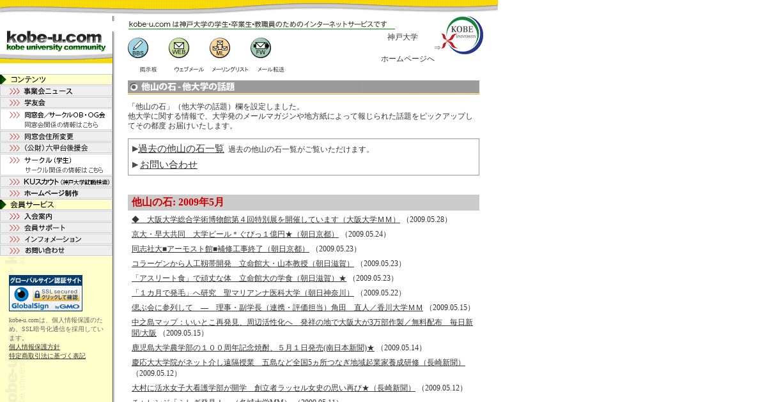Click the kobe-u.com site logo
767x402 pixels.
coord(56,41)
